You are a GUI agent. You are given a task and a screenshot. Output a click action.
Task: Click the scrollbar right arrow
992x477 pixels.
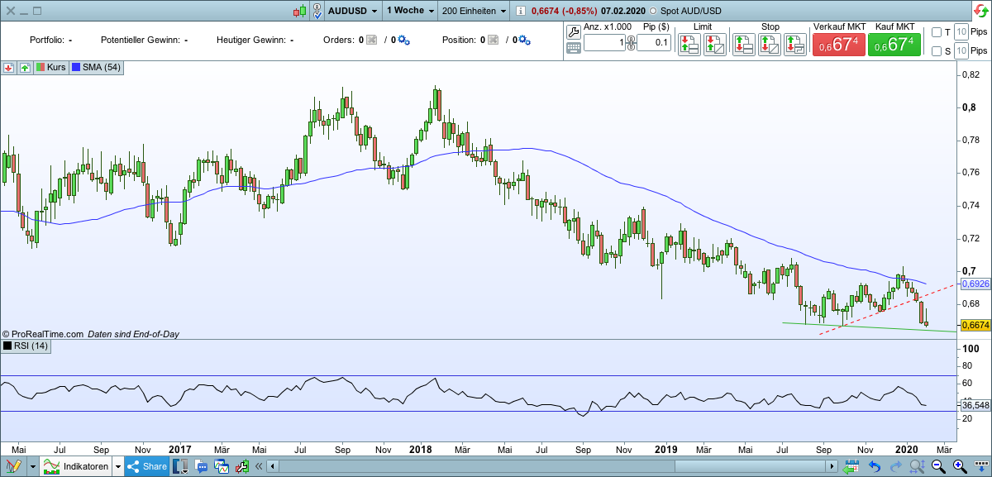[x=832, y=466]
